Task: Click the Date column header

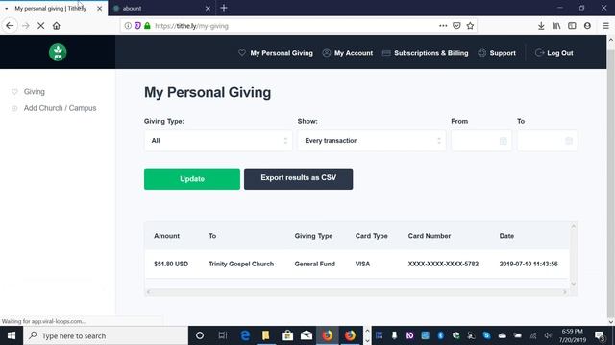Action: (506, 236)
